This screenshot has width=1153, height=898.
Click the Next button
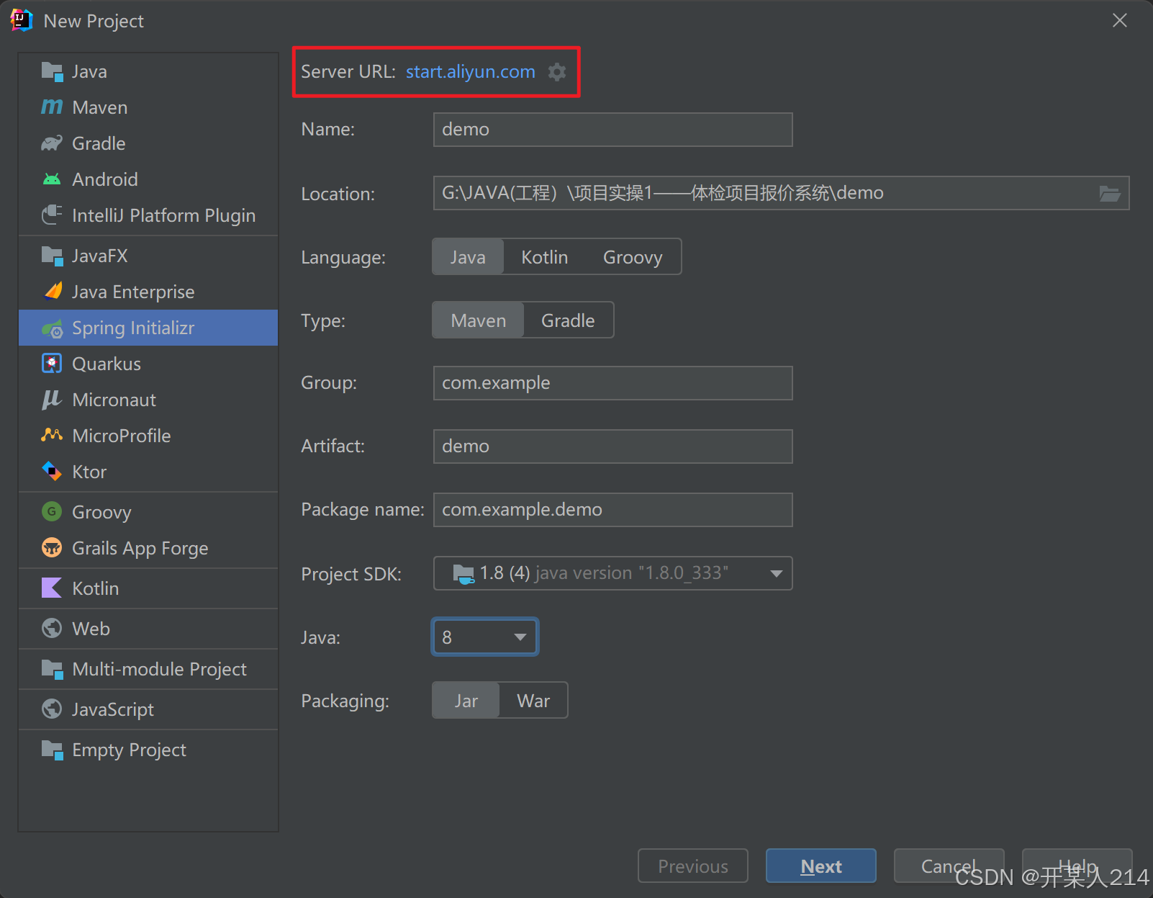(821, 866)
